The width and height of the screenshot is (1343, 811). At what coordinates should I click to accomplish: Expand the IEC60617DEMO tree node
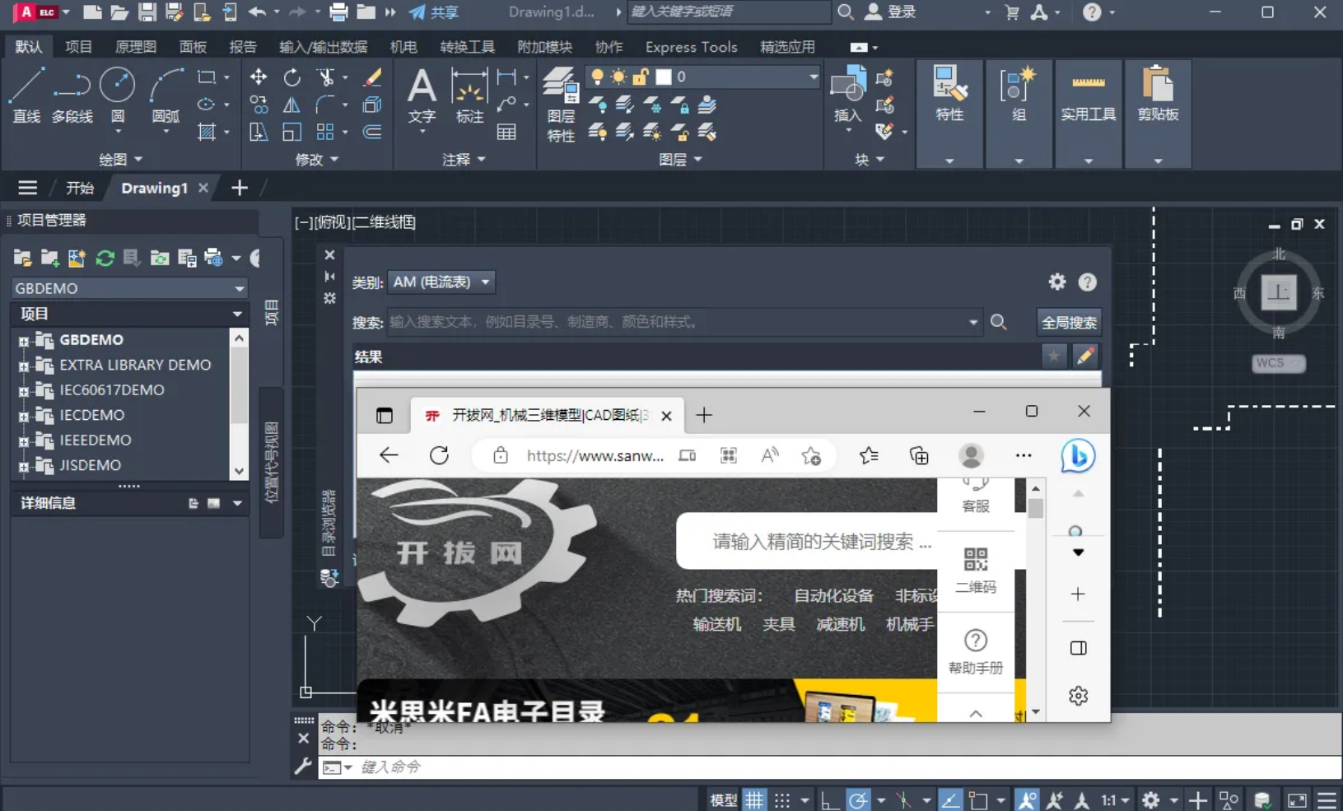pos(23,391)
